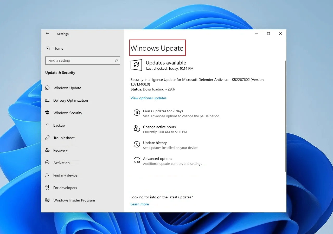The height and width of the screenshot is (234, 333).
Task: Click the Learn more link
Action: point(139,204)
